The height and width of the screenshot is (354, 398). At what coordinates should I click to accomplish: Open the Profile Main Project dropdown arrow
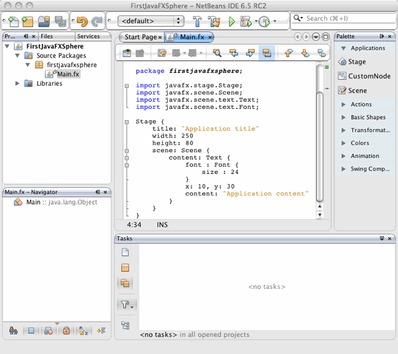point(275,21)
